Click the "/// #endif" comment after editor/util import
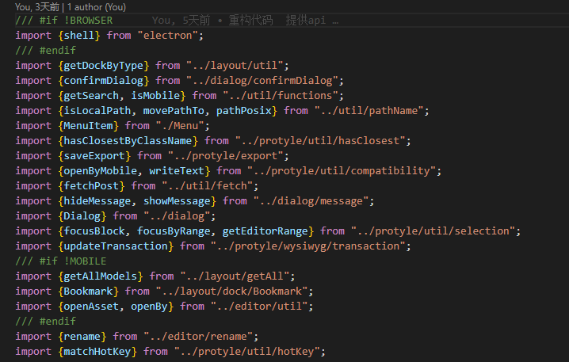This screenshot has width=569, height=362. 46,322
